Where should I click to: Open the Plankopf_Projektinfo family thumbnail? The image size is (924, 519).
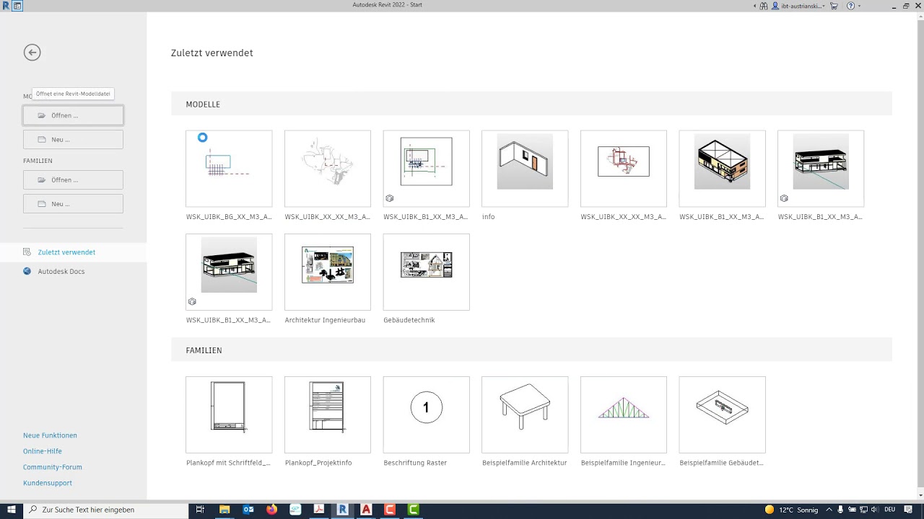click(328, 414)
